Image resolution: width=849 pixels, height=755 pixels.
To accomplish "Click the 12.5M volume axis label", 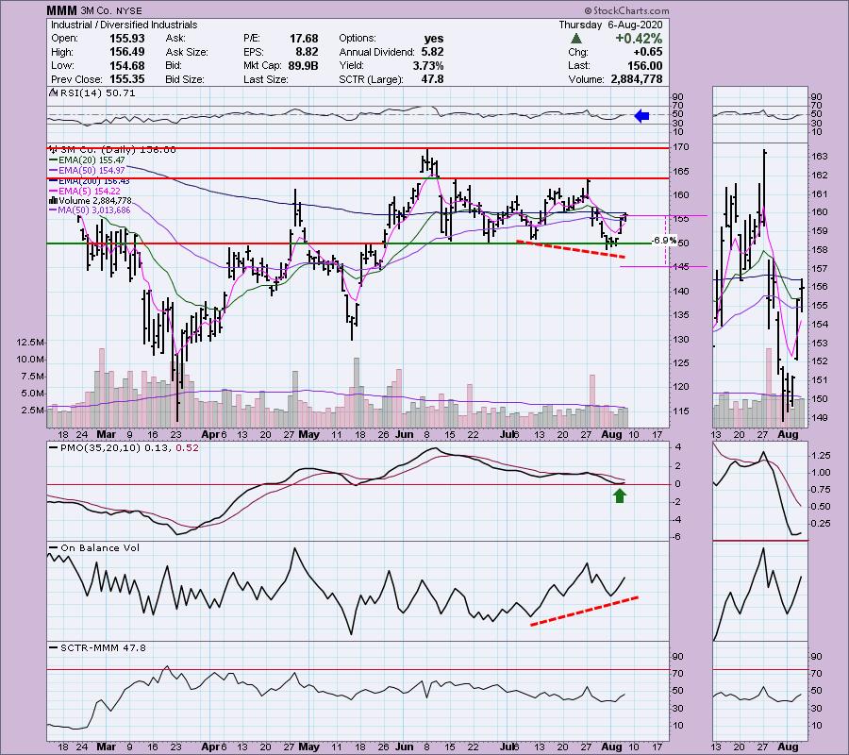I will pos(30,343).
